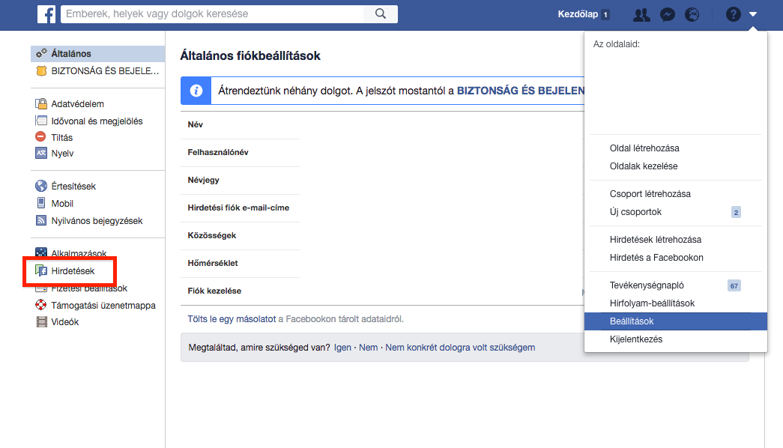
Task: Focus the Facebook search input field
Action: tap(214, 14)
